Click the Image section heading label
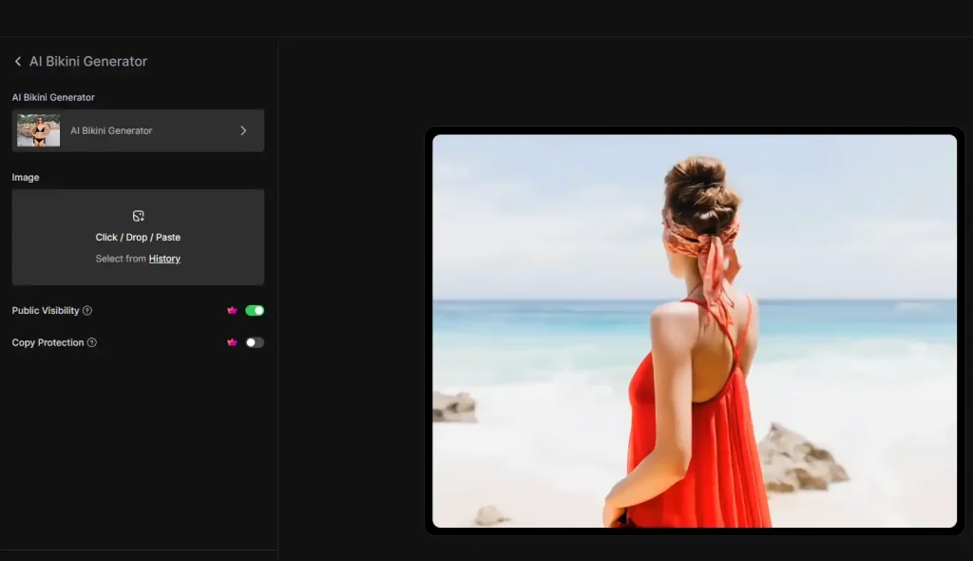 click(x=26, y=177)
